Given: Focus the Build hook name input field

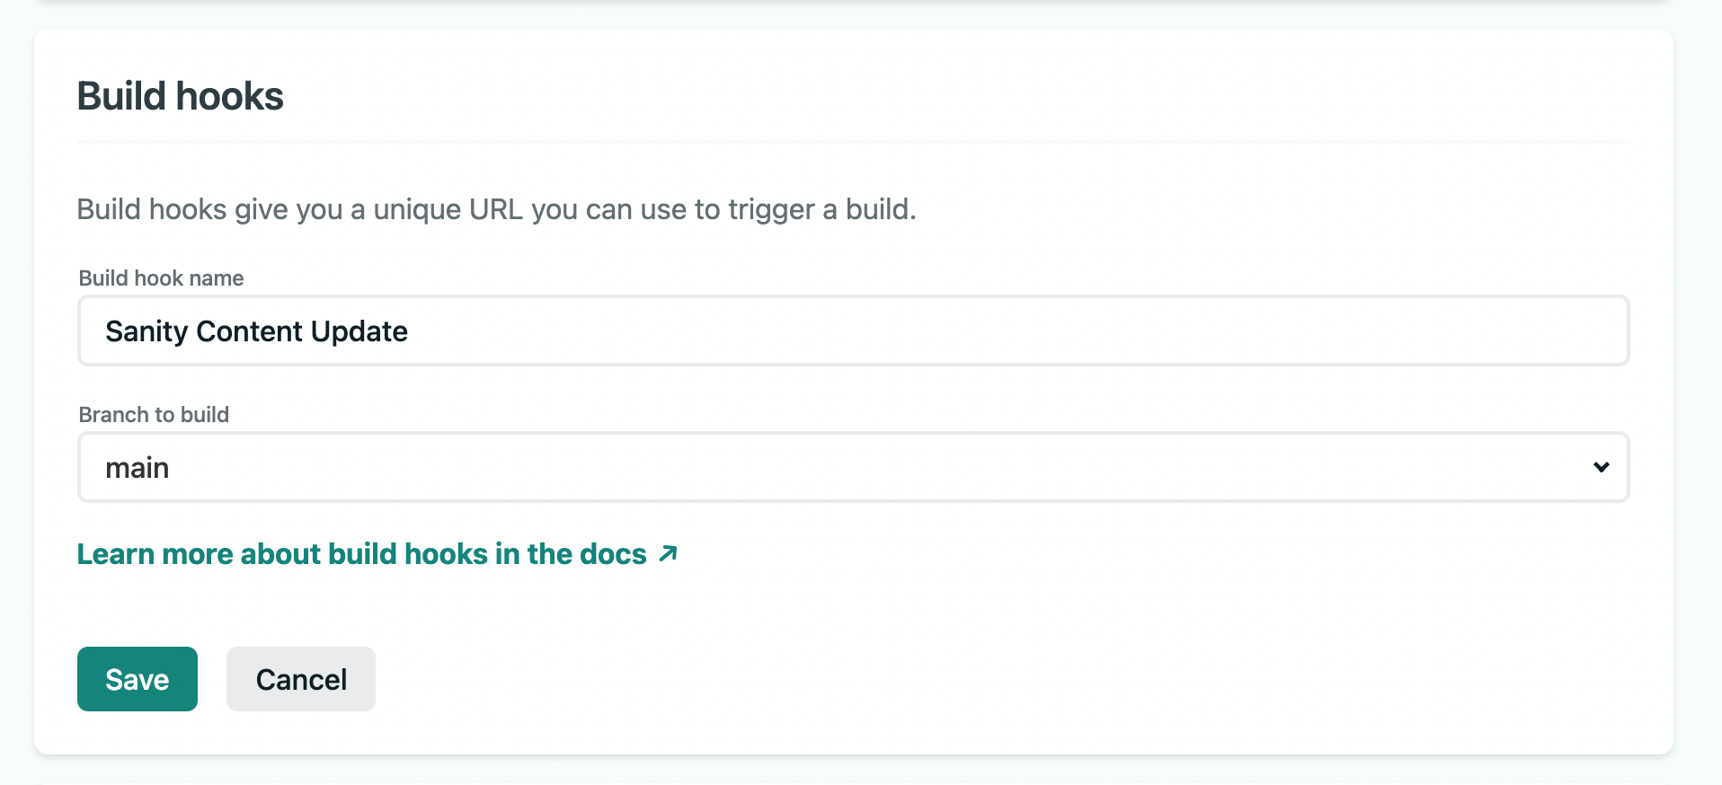Looking at the screenshot, I should 852,331.
